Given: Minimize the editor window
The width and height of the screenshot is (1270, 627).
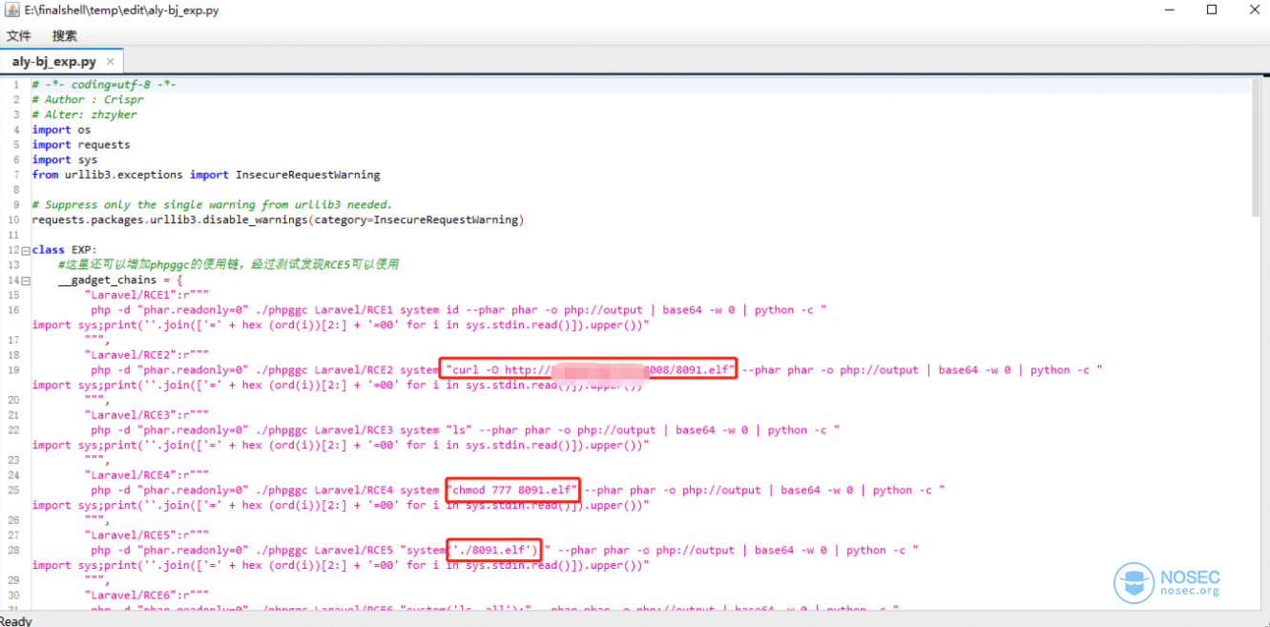Looking at the screenshot, I should coord(1171,10).
